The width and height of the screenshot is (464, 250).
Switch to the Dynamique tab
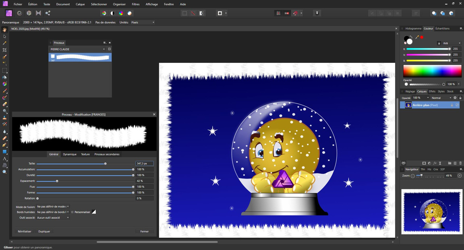[x=70, y=154]
